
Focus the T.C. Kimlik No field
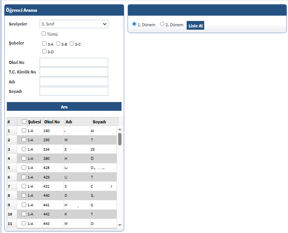74,72
